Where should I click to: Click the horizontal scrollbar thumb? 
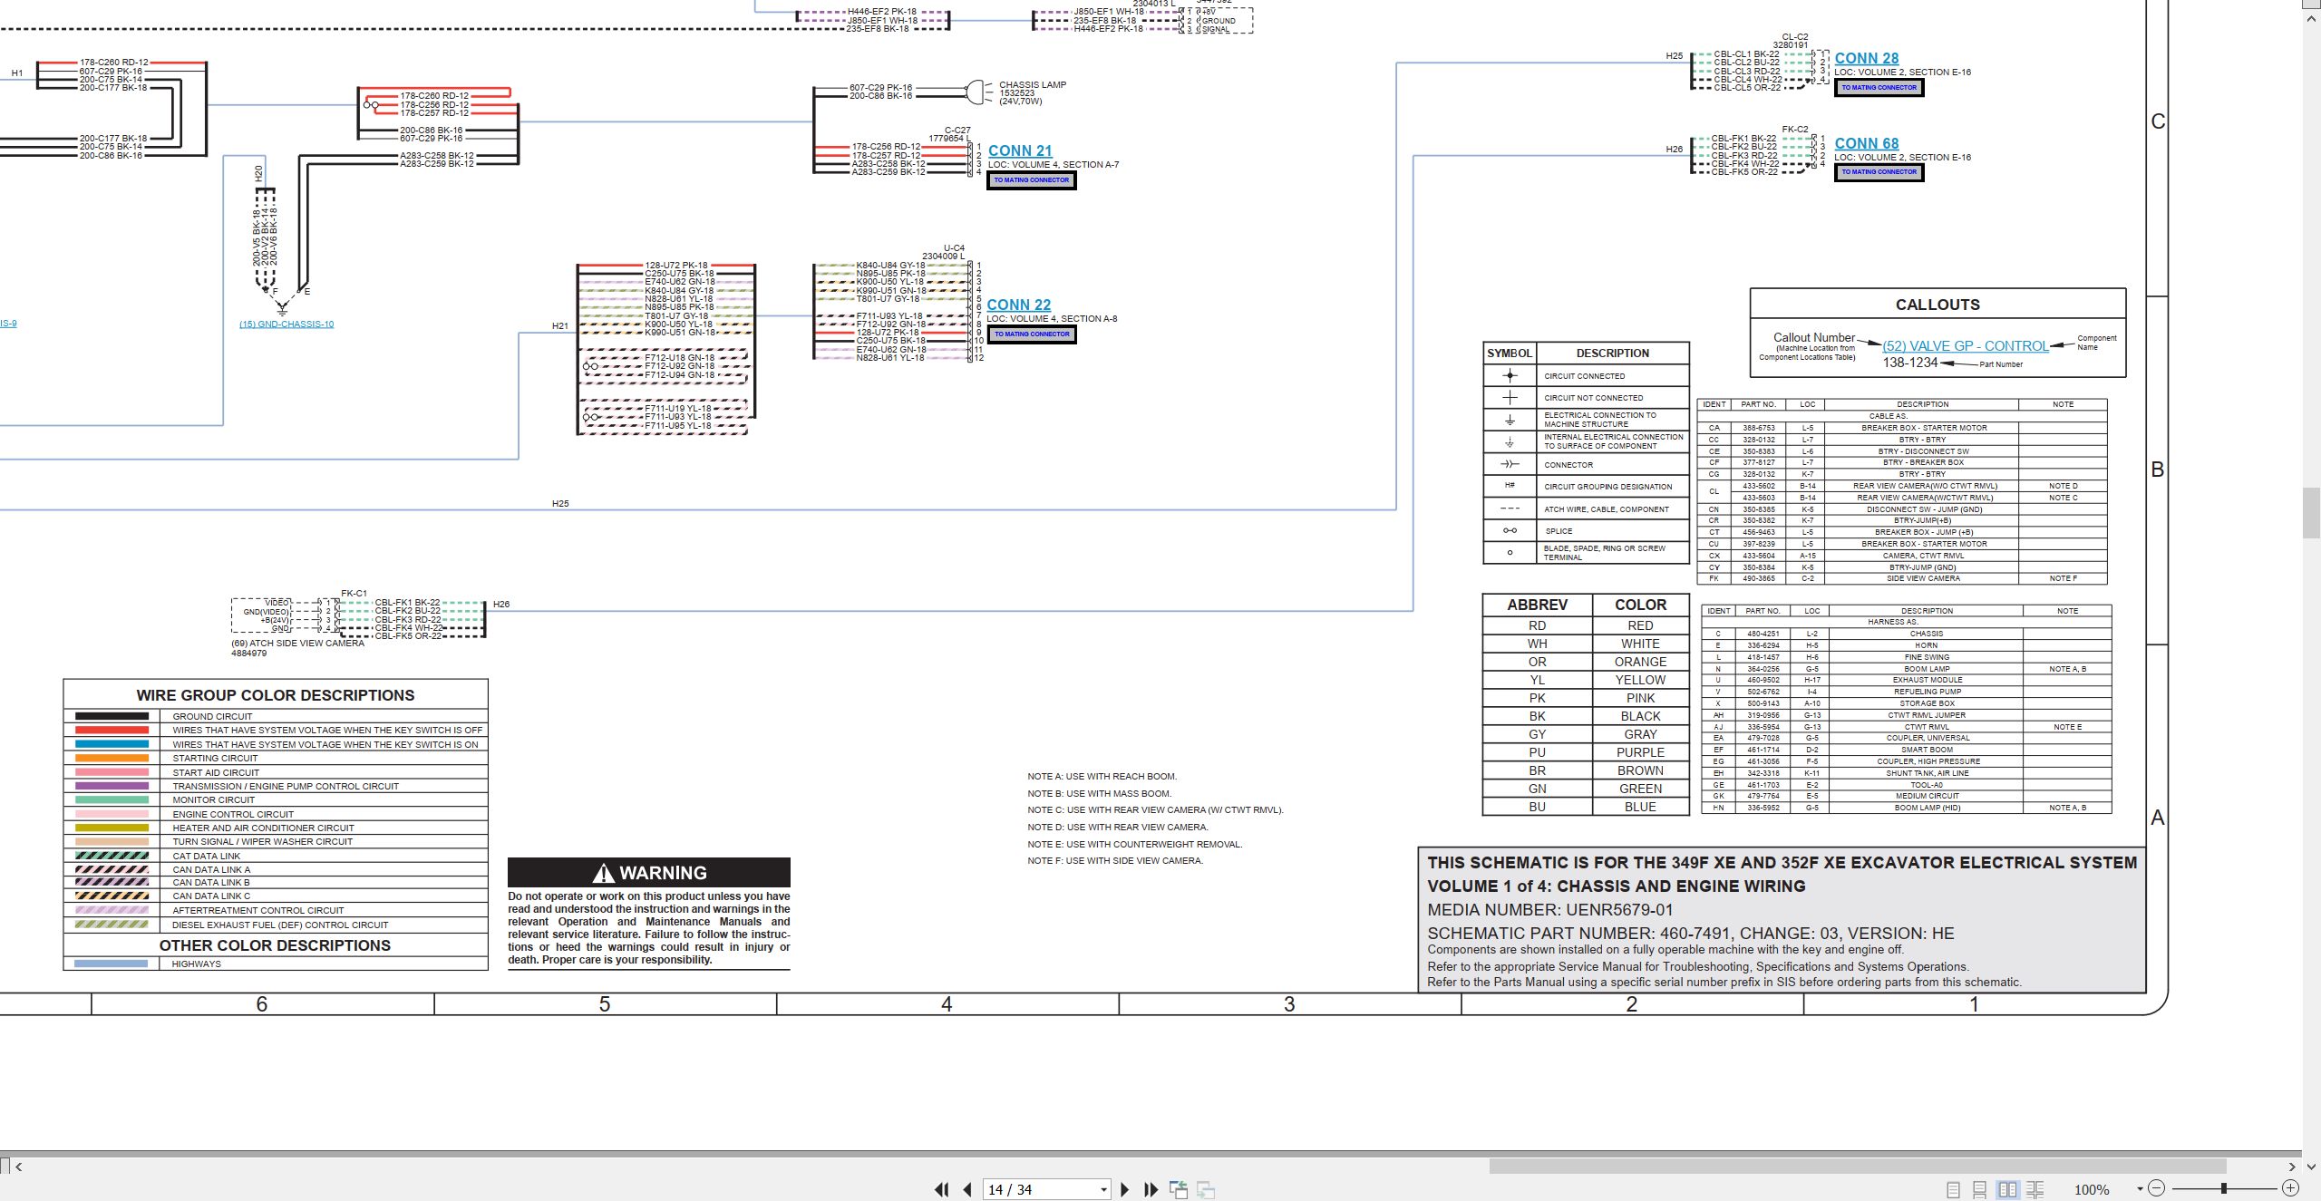click(1858, 1167)
